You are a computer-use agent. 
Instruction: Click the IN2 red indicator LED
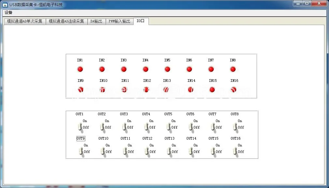pos(102,69)
